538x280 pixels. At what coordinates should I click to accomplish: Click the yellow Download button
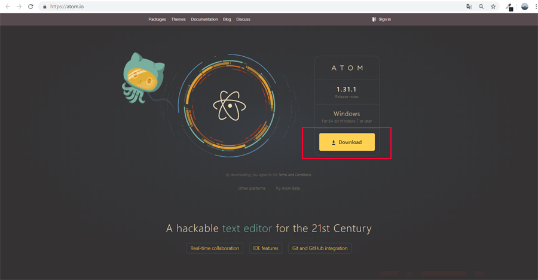point(347,142)
